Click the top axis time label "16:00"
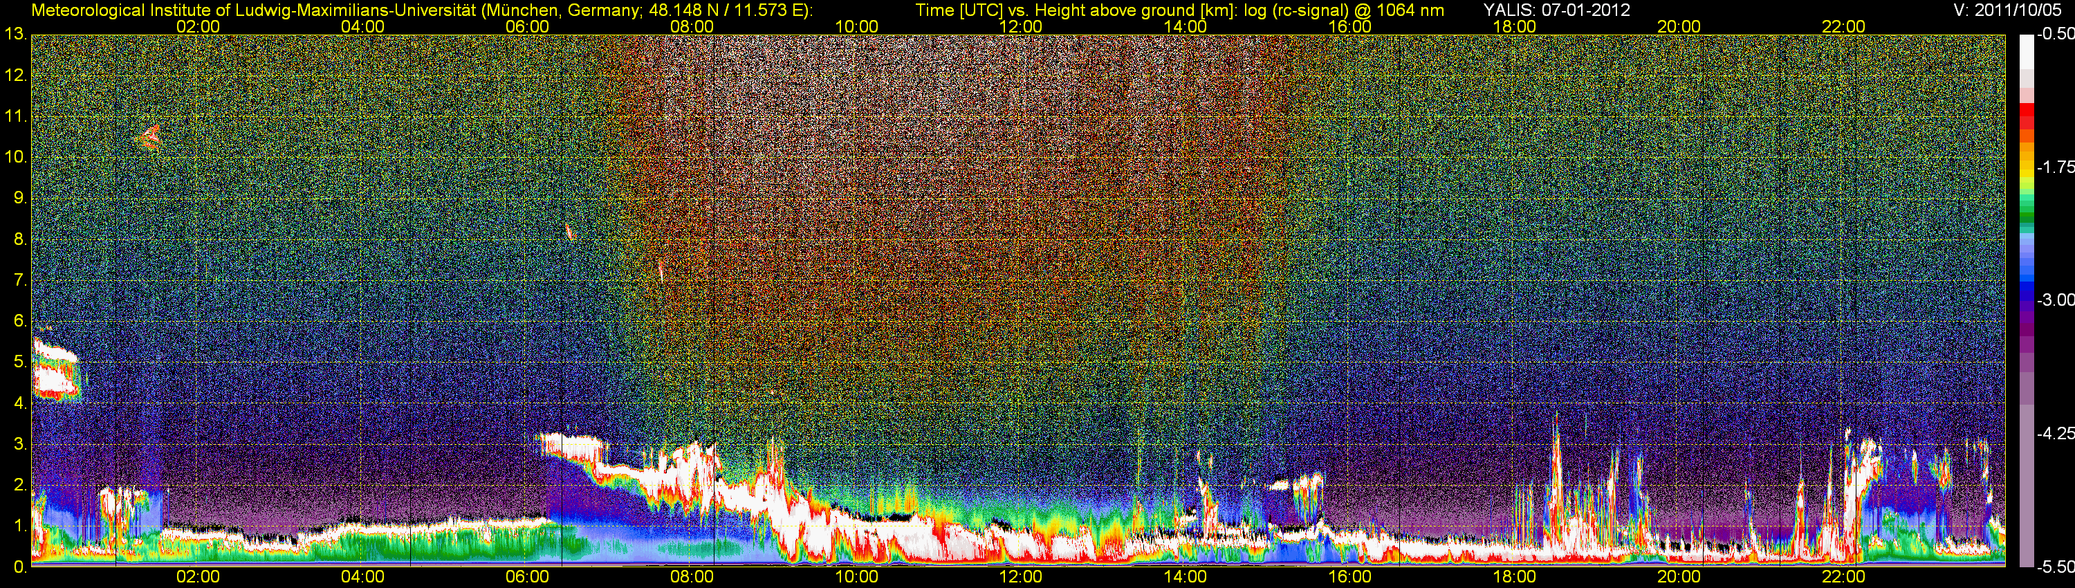Image resolution: width=2075 pixels, height=588 pixels. coord(1350,26)
